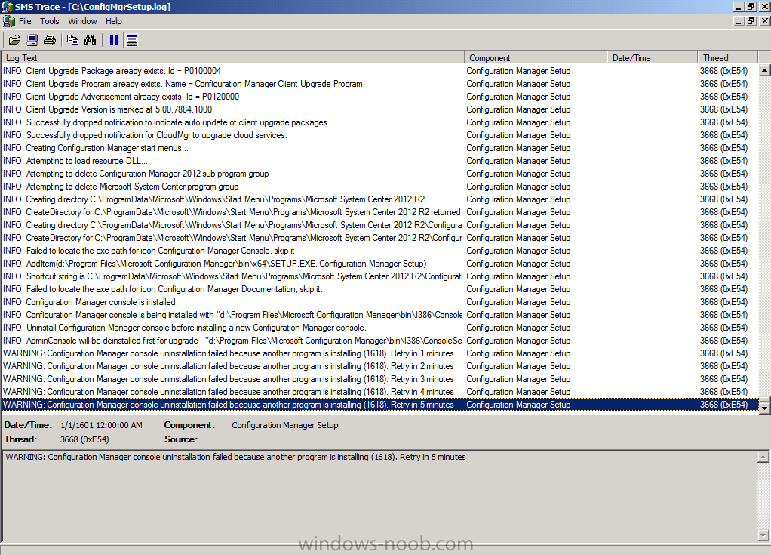Select row 'AdminConsole will be deinstalled first for upgrade'
Screen dimensions: 771x555
[x=379, y=340]
